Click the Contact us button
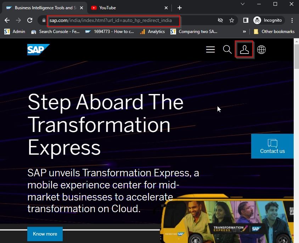 tap(272, 146)
